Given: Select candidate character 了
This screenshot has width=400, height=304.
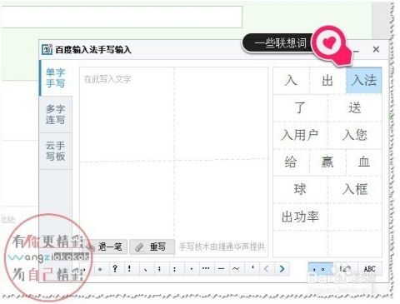Looking at the screenshot, I should point(300,107).
